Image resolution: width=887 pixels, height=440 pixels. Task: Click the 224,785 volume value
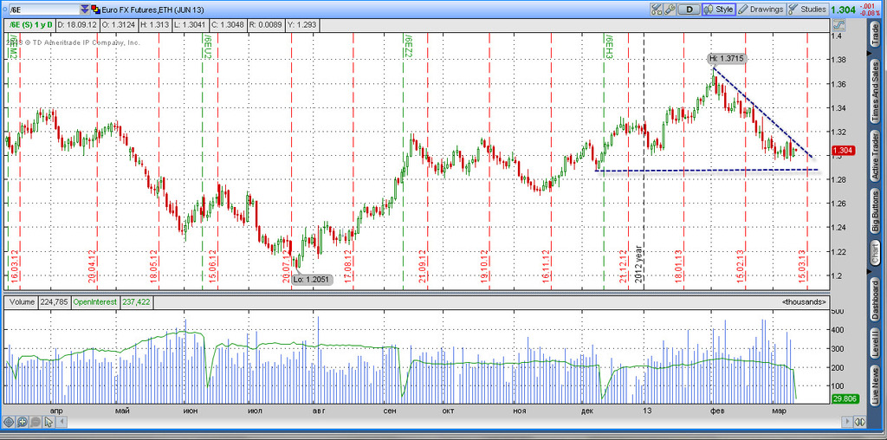click(x=54, y=302)
